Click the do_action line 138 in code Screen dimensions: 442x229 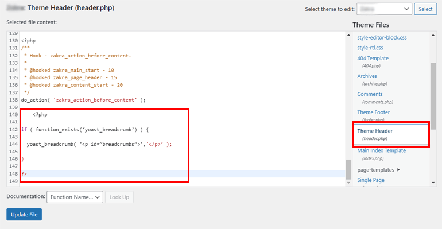click(83, 100)
